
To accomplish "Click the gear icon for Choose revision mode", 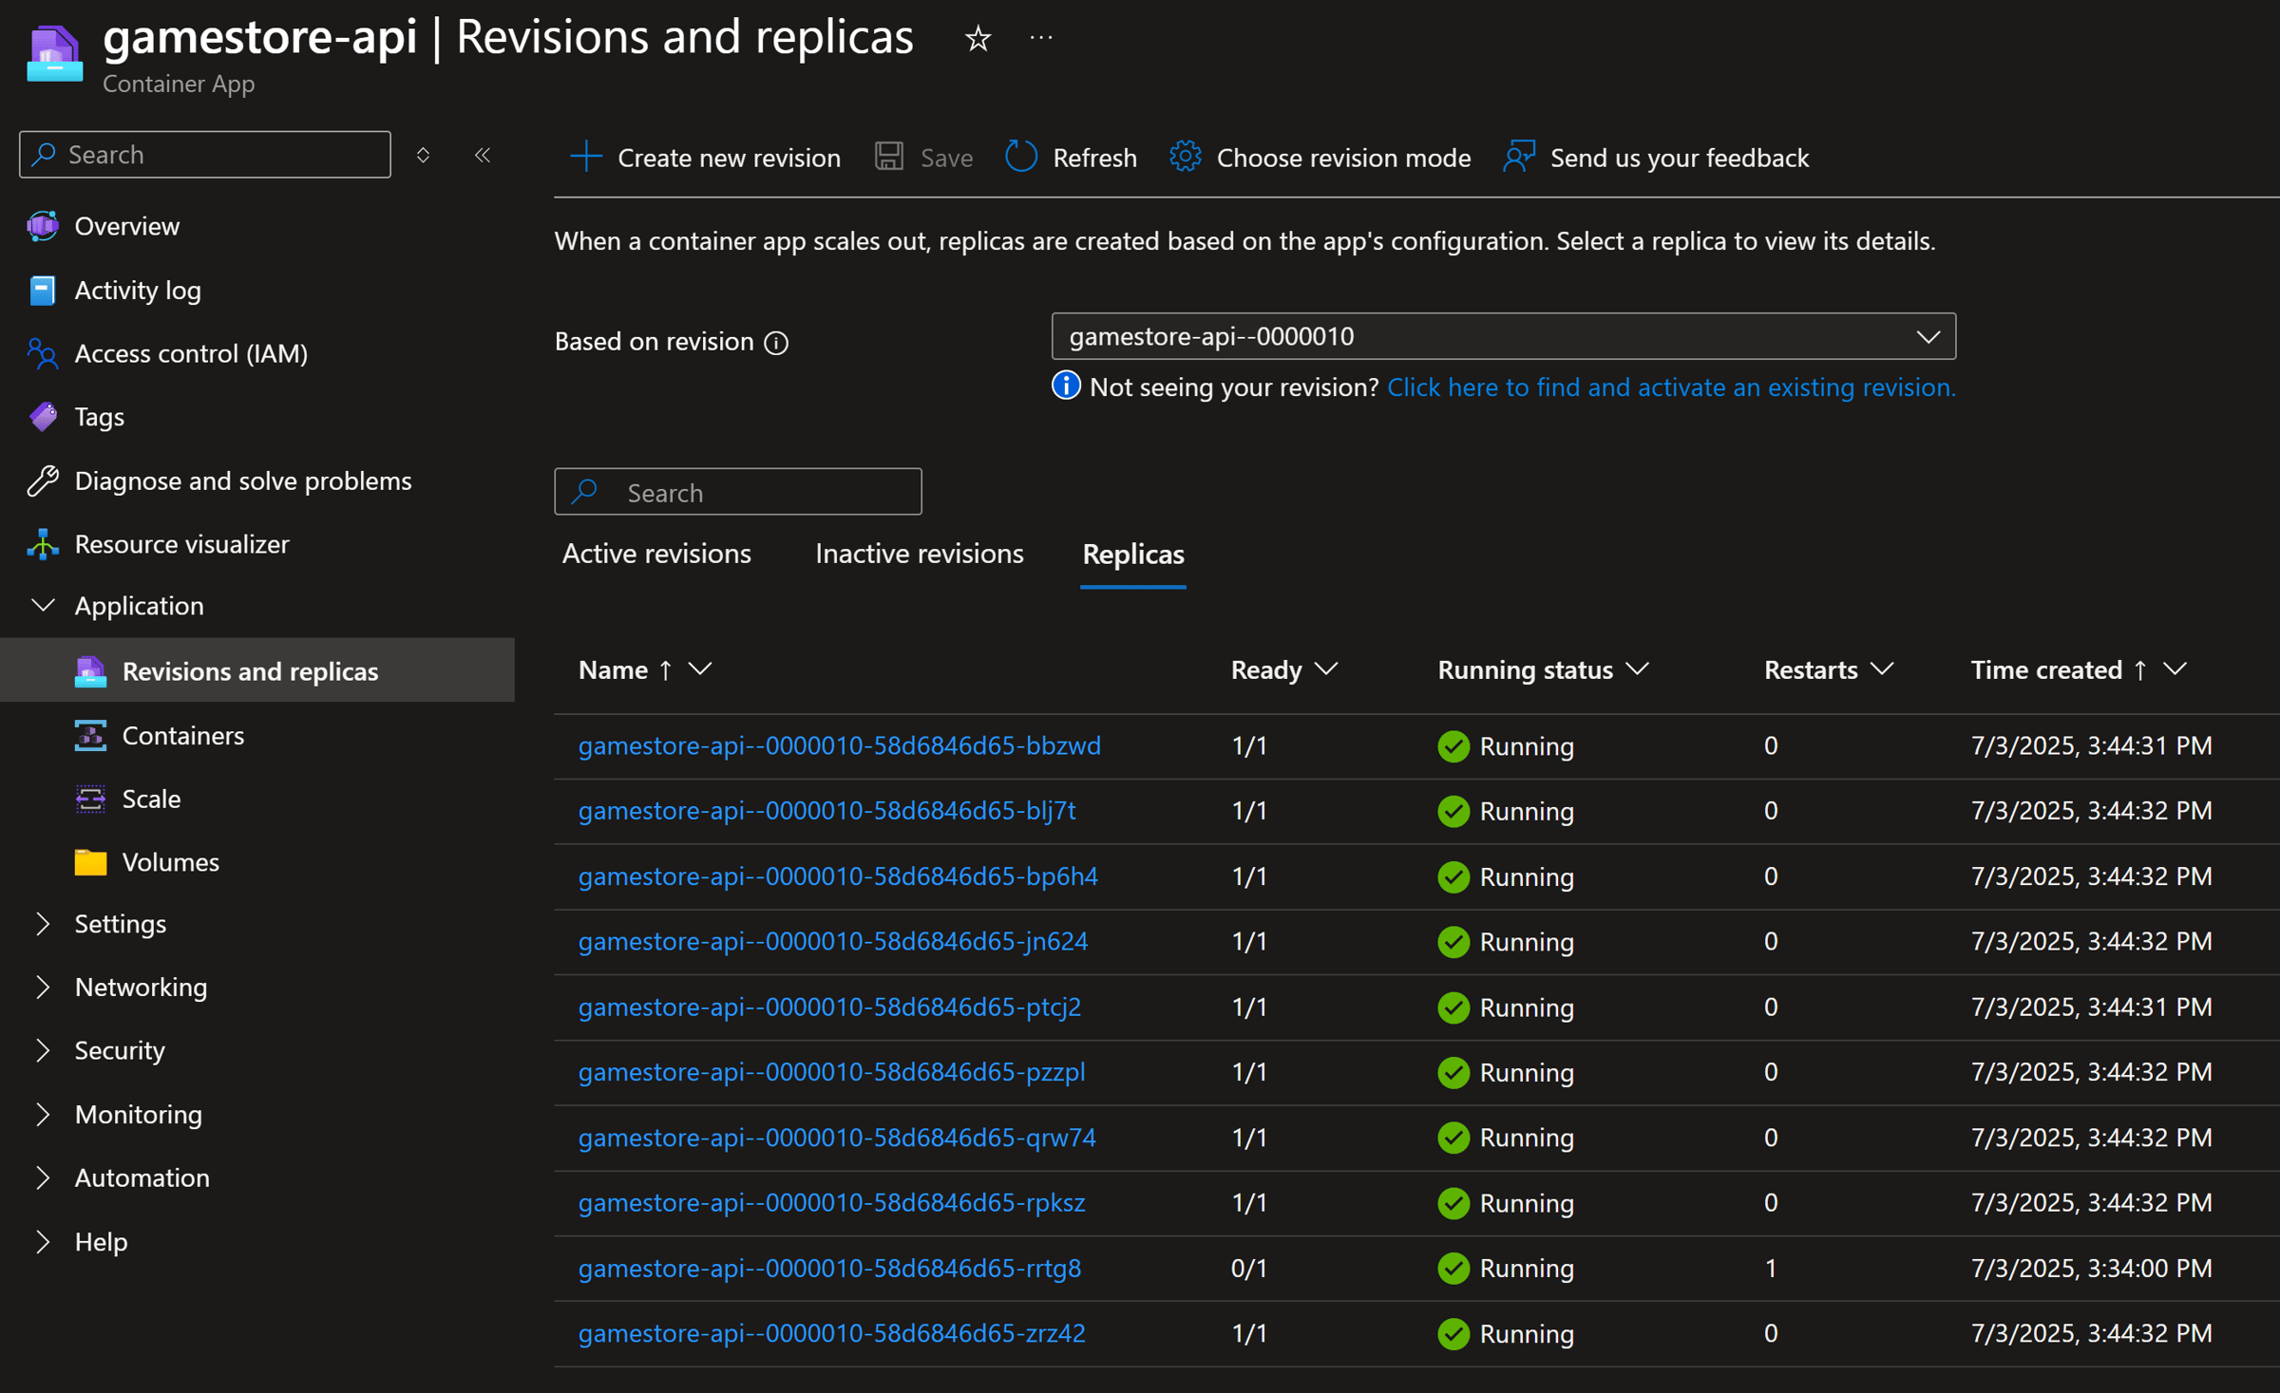I will 1185,157.
